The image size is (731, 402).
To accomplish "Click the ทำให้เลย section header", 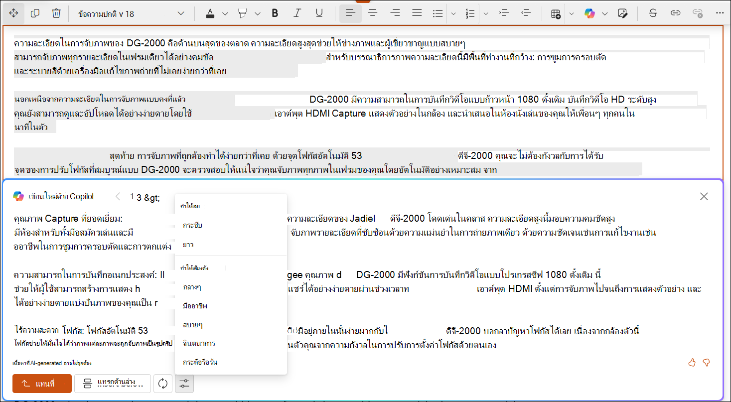I will tap(191, 206).
